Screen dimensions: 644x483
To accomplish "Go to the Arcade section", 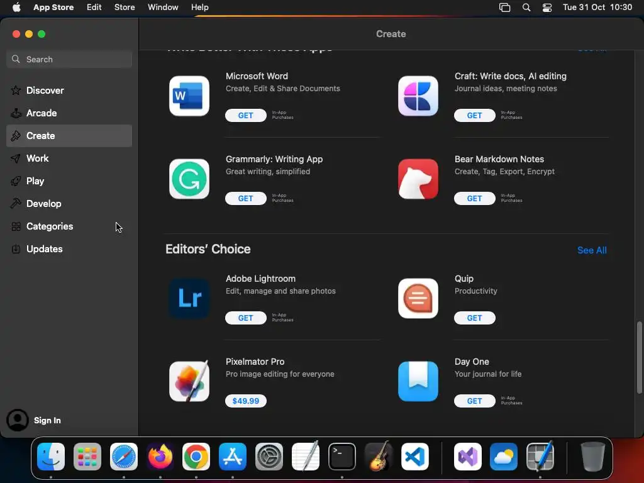I will (x=69, y=113).
